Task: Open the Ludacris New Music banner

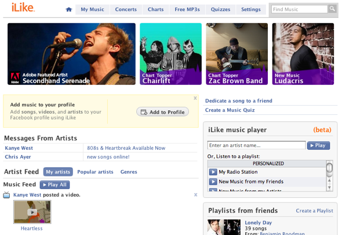Action: (303, 54)
